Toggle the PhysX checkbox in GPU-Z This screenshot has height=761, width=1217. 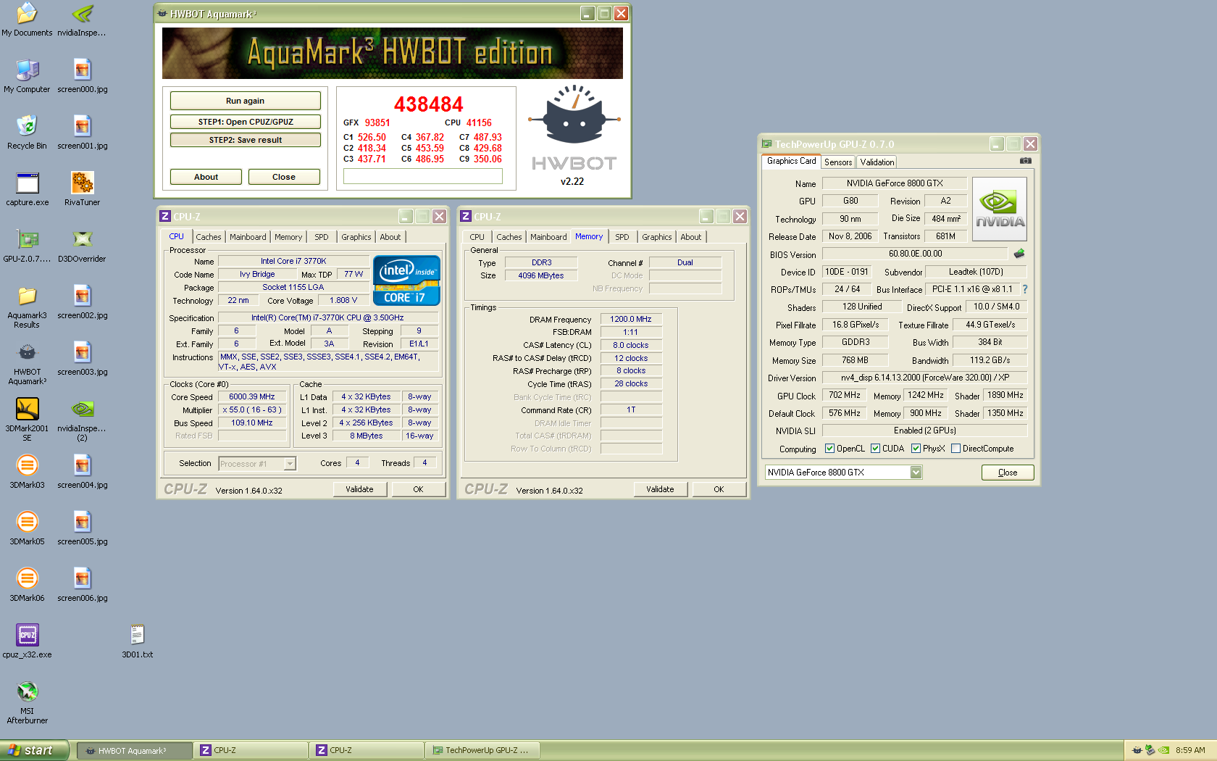click(916, 449)
